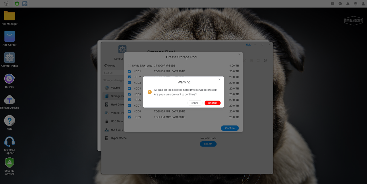
Task: Cancel the Warning dialog
Action: coord(195,103)
